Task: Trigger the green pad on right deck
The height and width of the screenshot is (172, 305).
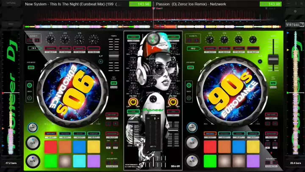Action: click(x=210, y=161)
